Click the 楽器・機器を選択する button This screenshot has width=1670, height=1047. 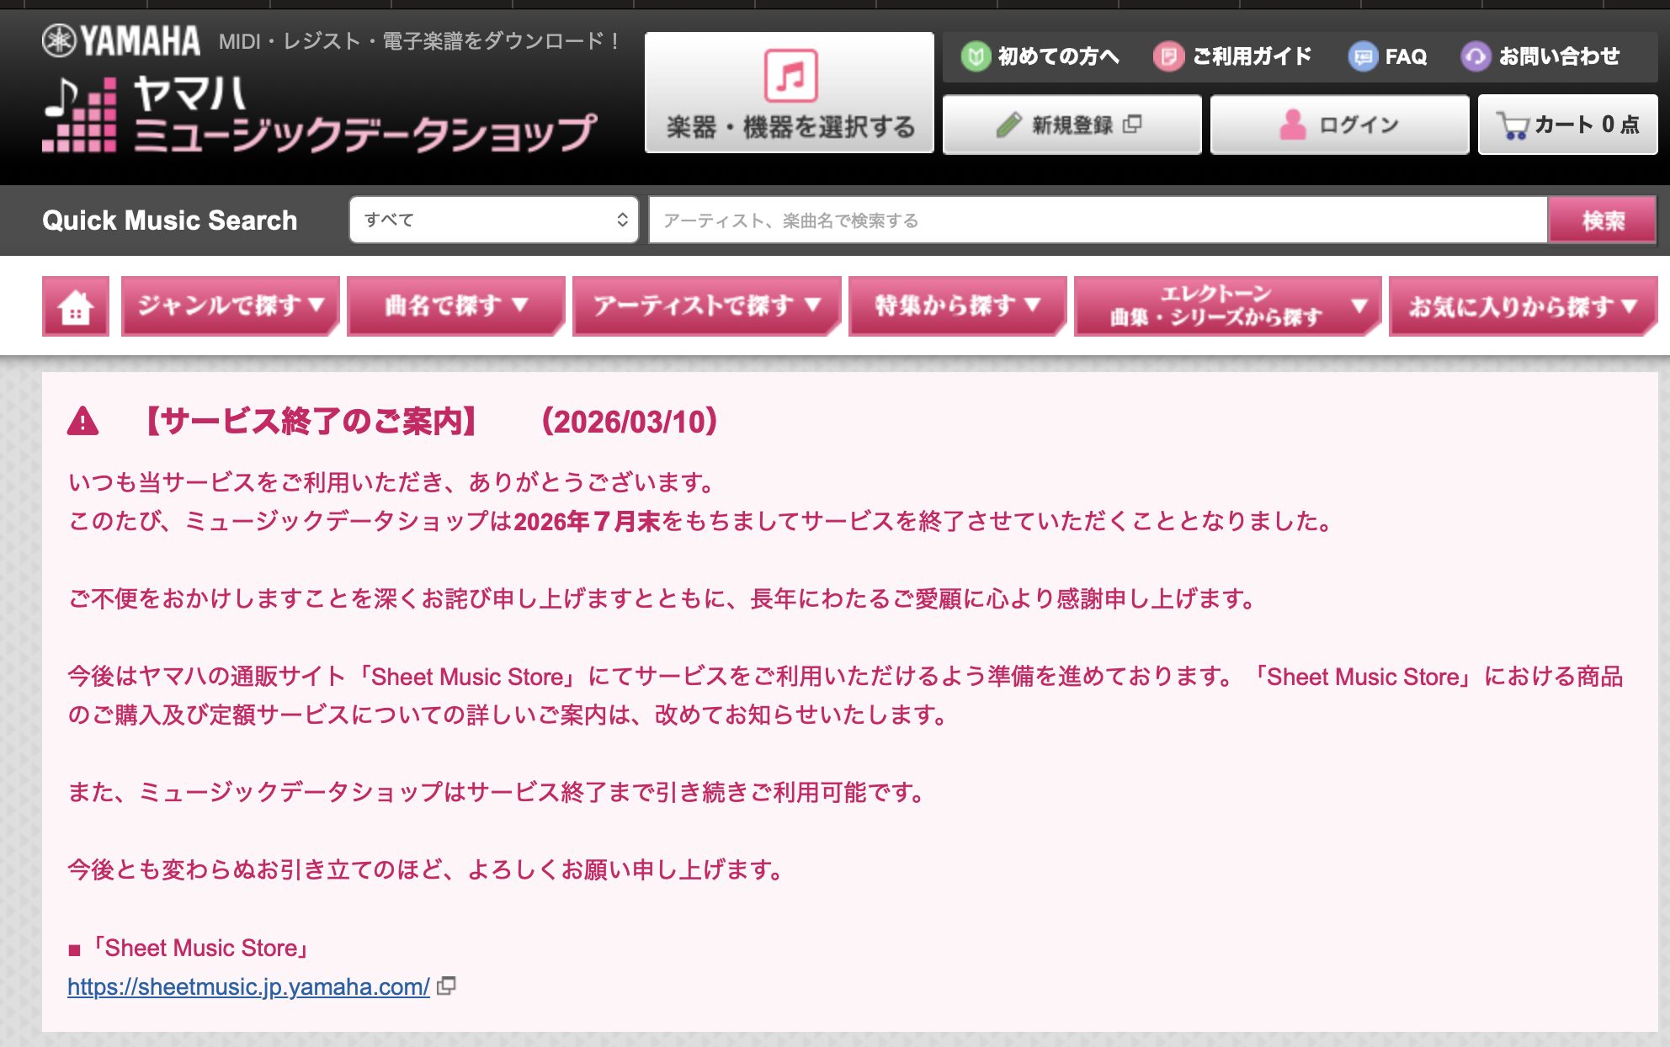click(790, 93)
